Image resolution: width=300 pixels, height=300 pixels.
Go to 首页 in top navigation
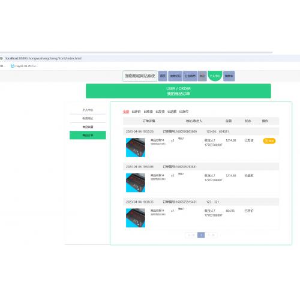[x=163, y=76]
